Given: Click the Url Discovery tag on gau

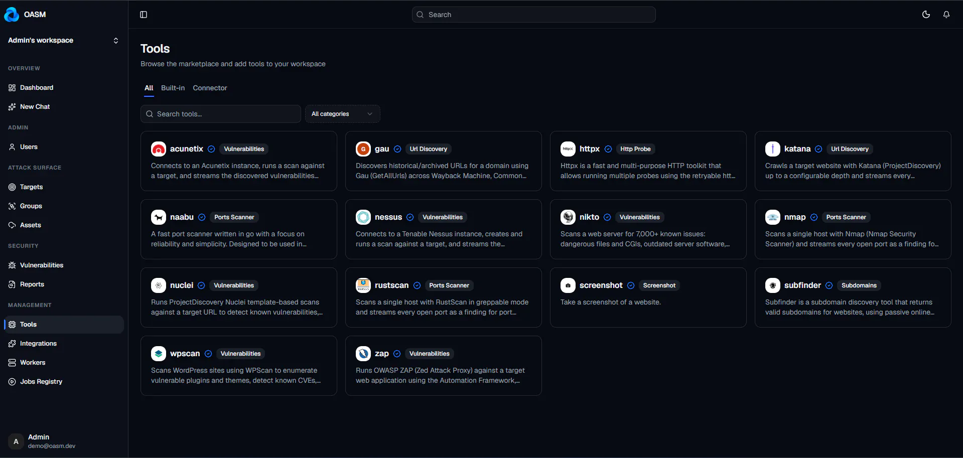Looking at the screenshot, I should (x=428, y=149).
